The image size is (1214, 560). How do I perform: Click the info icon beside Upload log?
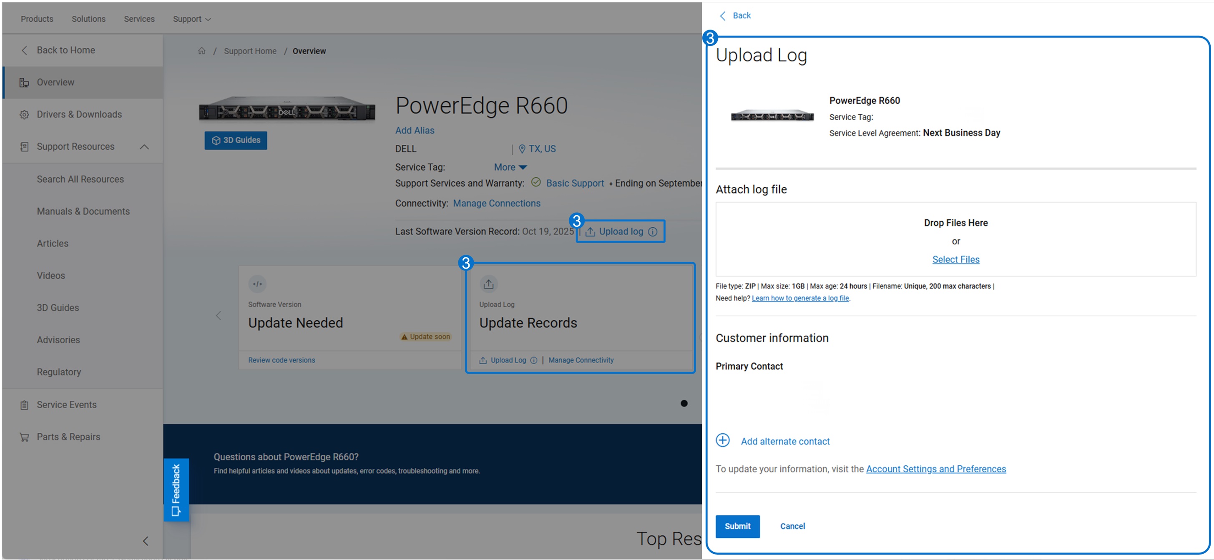click(x=653, y=231)
